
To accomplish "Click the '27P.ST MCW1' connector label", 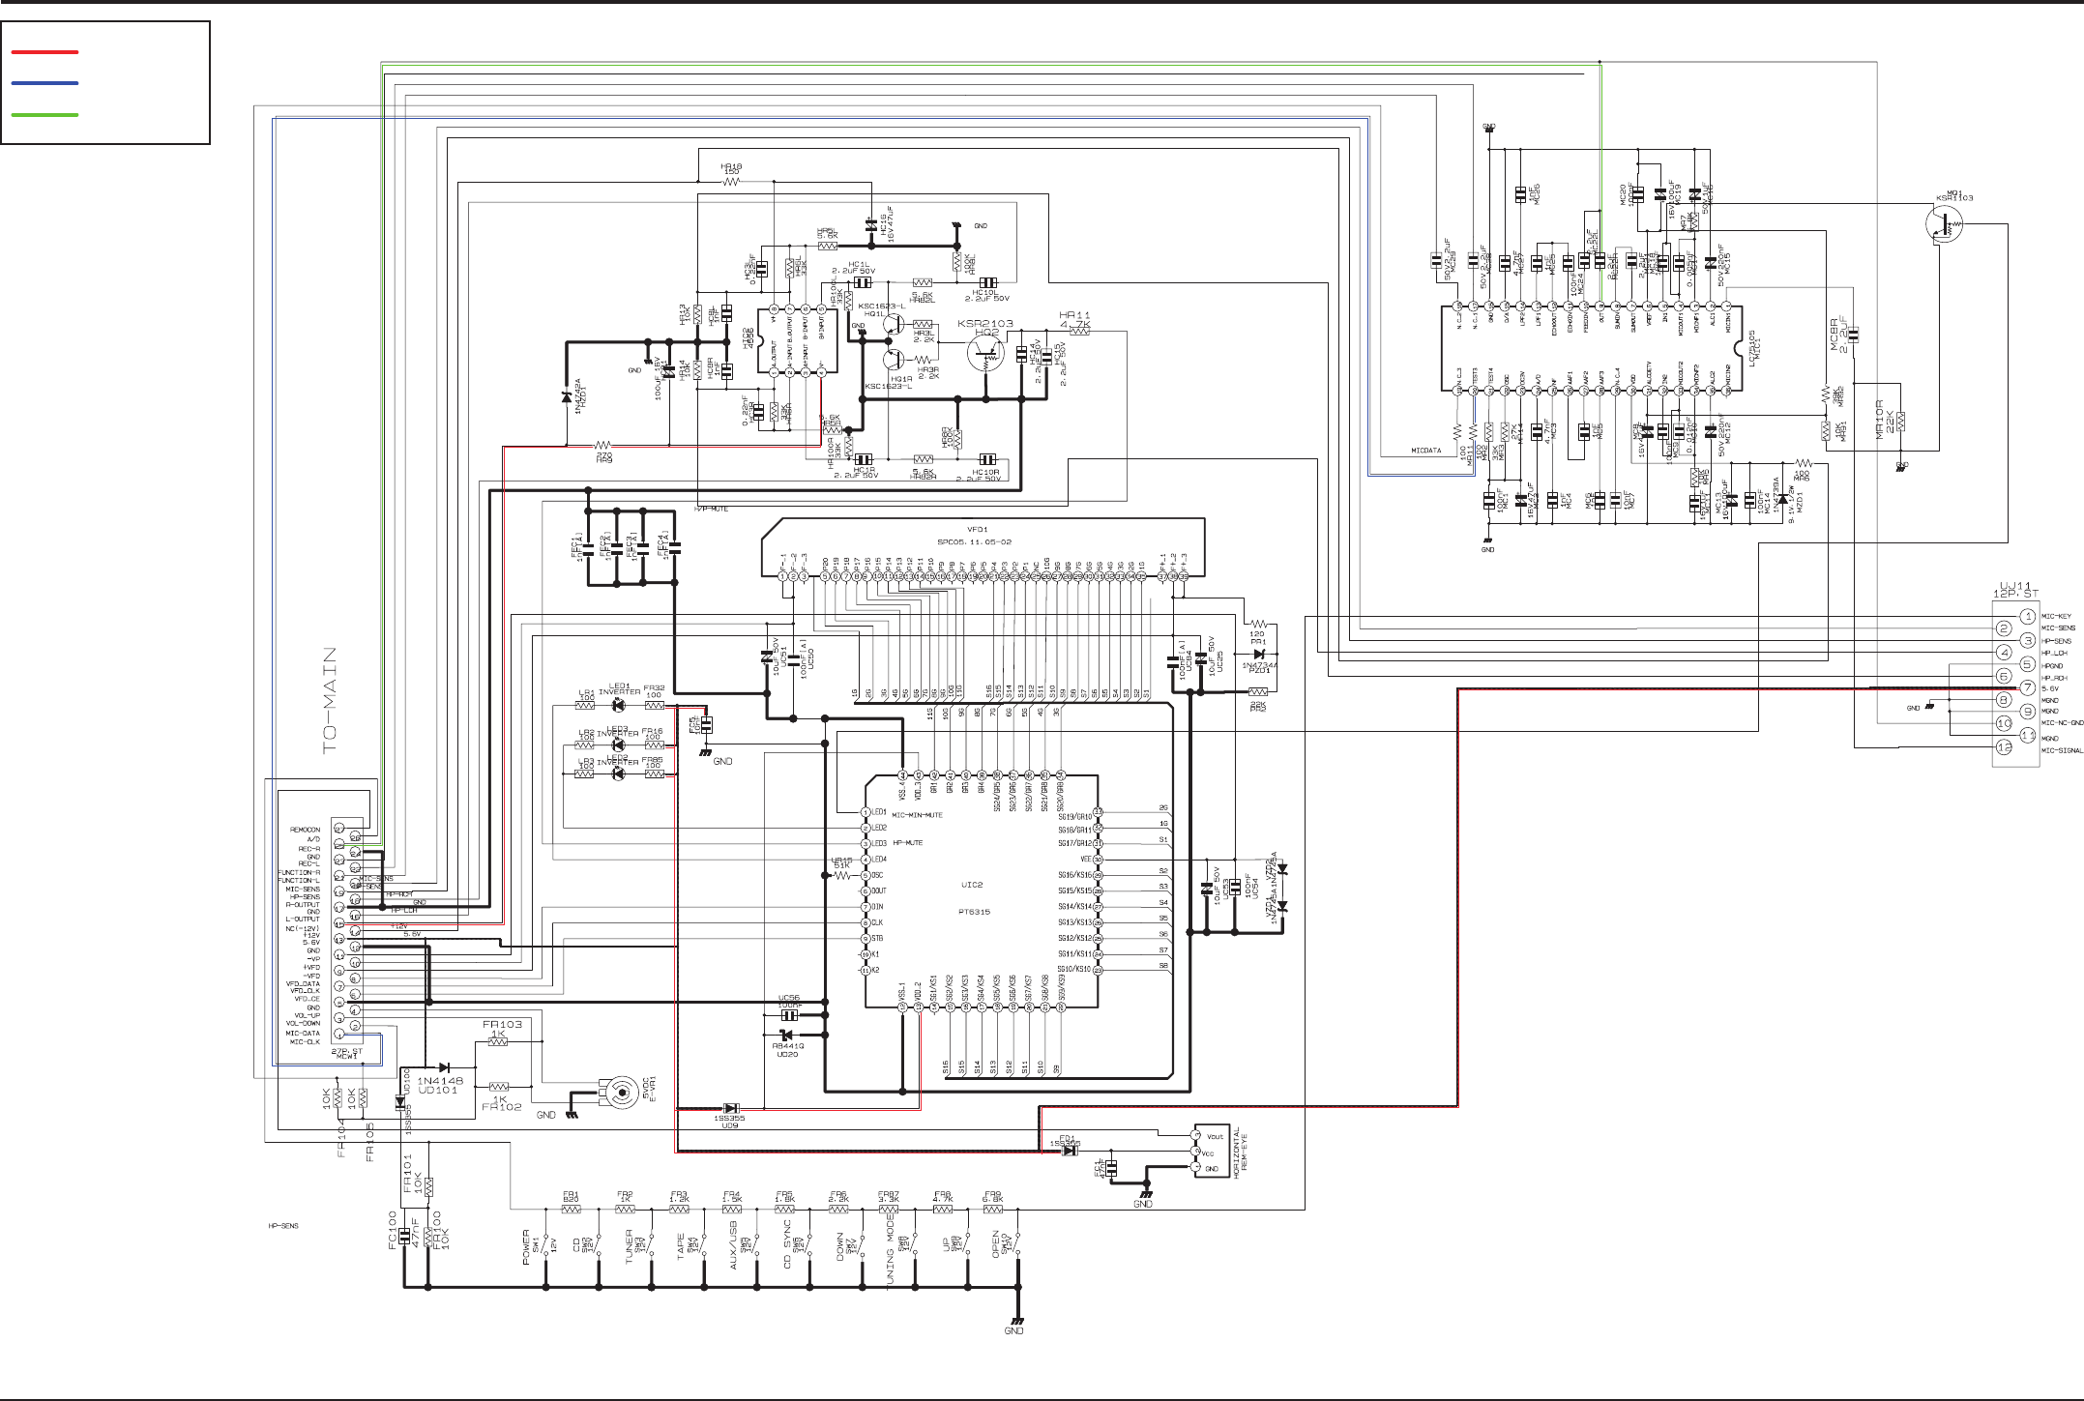I will [x=346, y=1054].
